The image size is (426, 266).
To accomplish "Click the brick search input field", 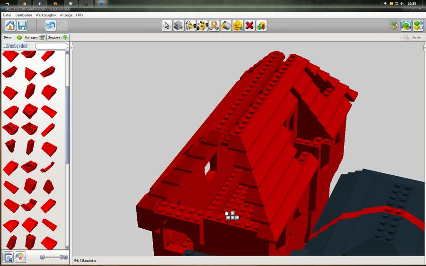I will (x=51, y=46).
